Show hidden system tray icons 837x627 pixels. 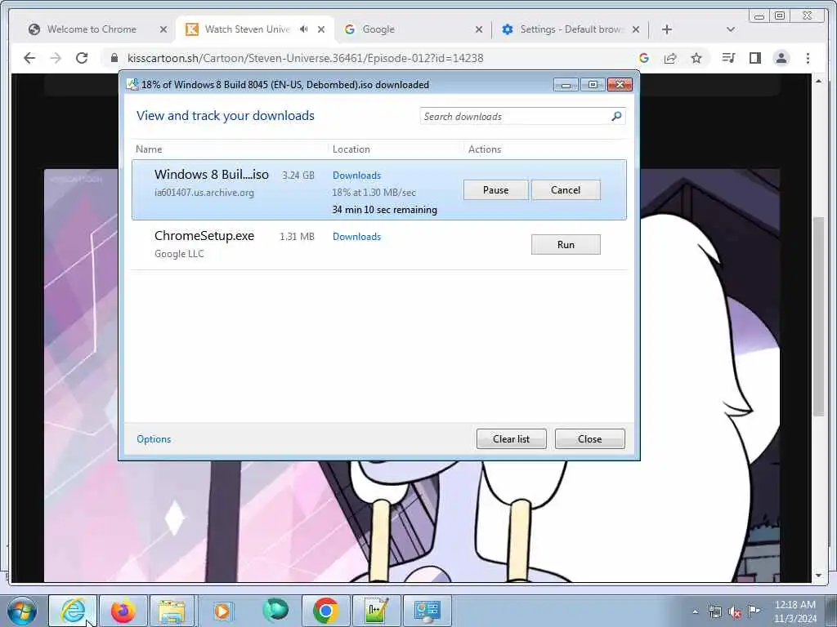695,611
